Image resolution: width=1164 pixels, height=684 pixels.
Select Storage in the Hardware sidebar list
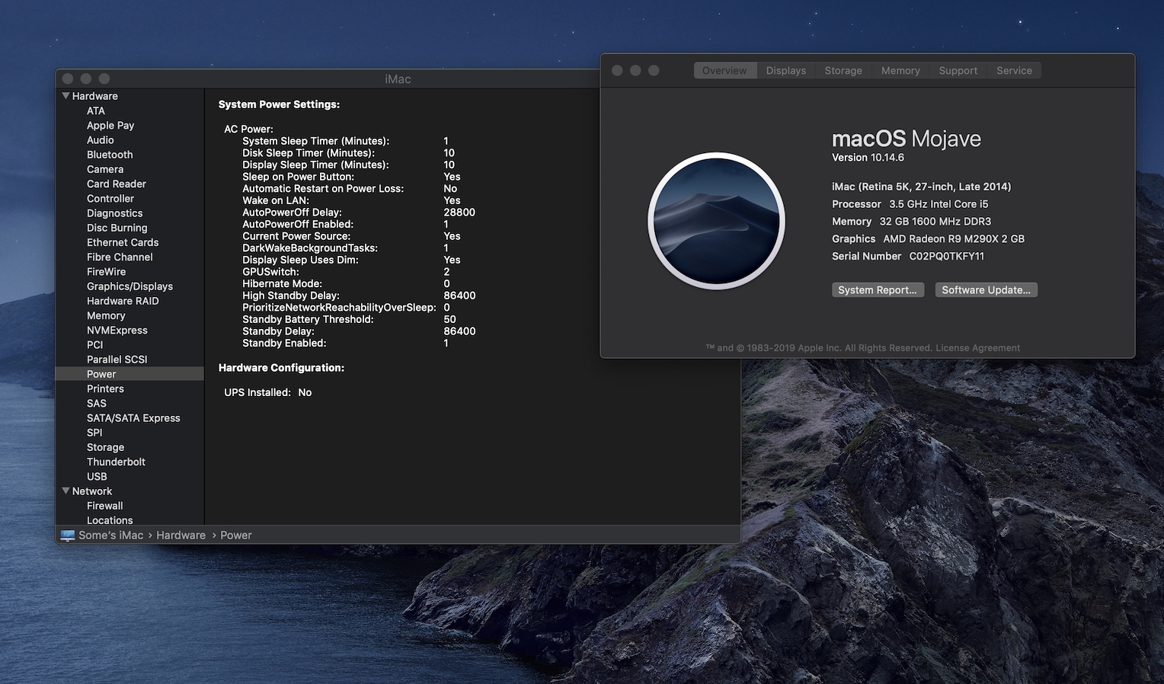tap(105, 447)
